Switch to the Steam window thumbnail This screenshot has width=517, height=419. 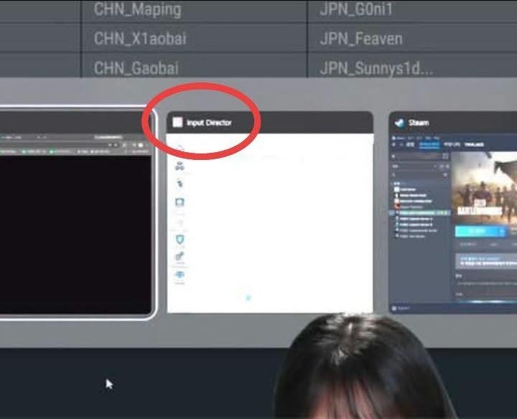point(453,212)
